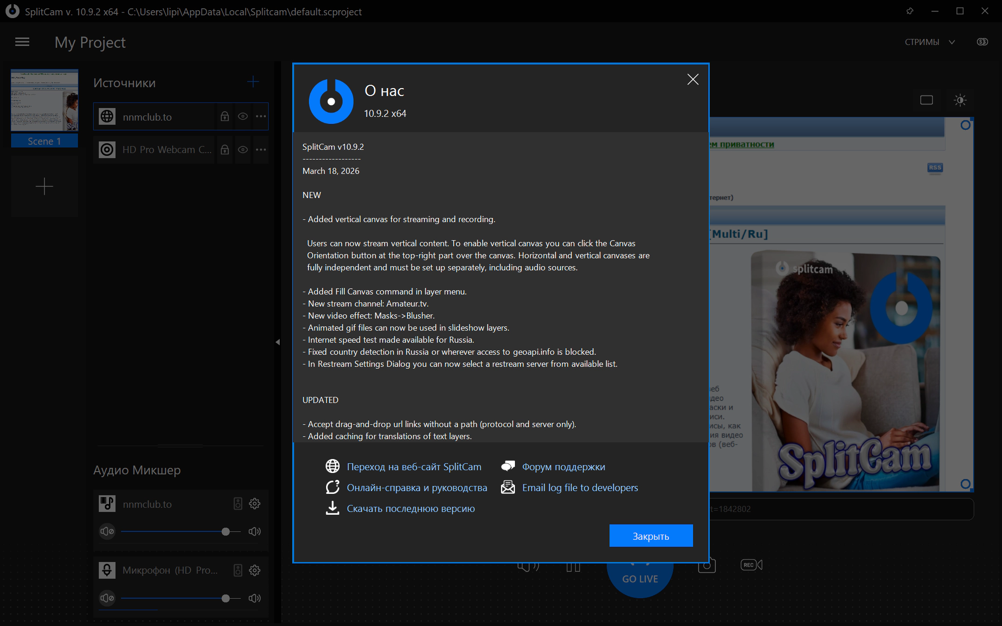Open microphone audio settings gear
Image resolution: width=1002 pixels, height=626 pixels.
pyautogui.click(x=255, y=570)
